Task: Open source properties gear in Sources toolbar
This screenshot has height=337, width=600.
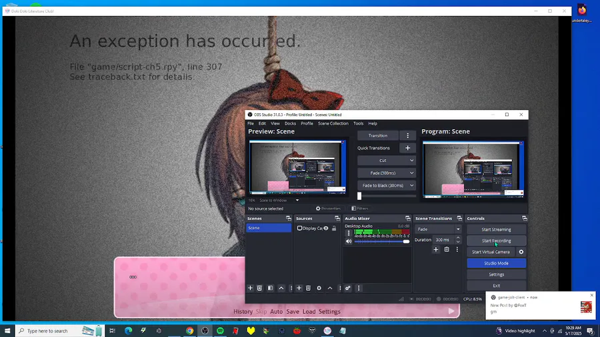Action: point(319,288)
